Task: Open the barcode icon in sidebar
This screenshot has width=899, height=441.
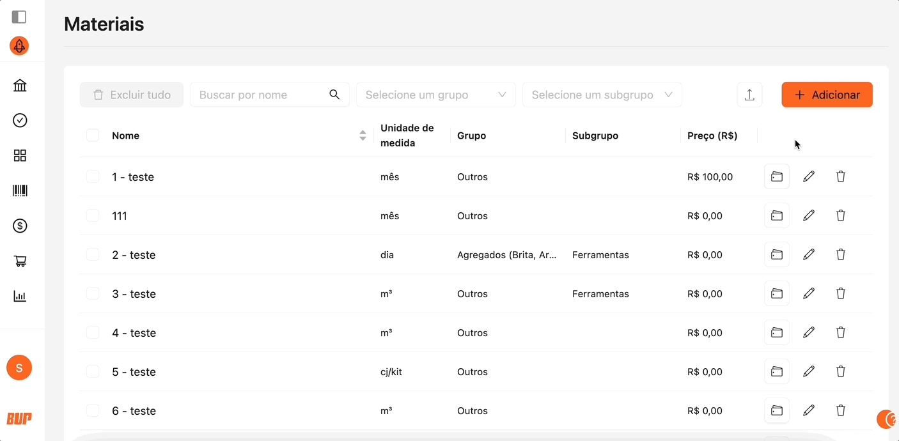Action: tap(20, 190)
